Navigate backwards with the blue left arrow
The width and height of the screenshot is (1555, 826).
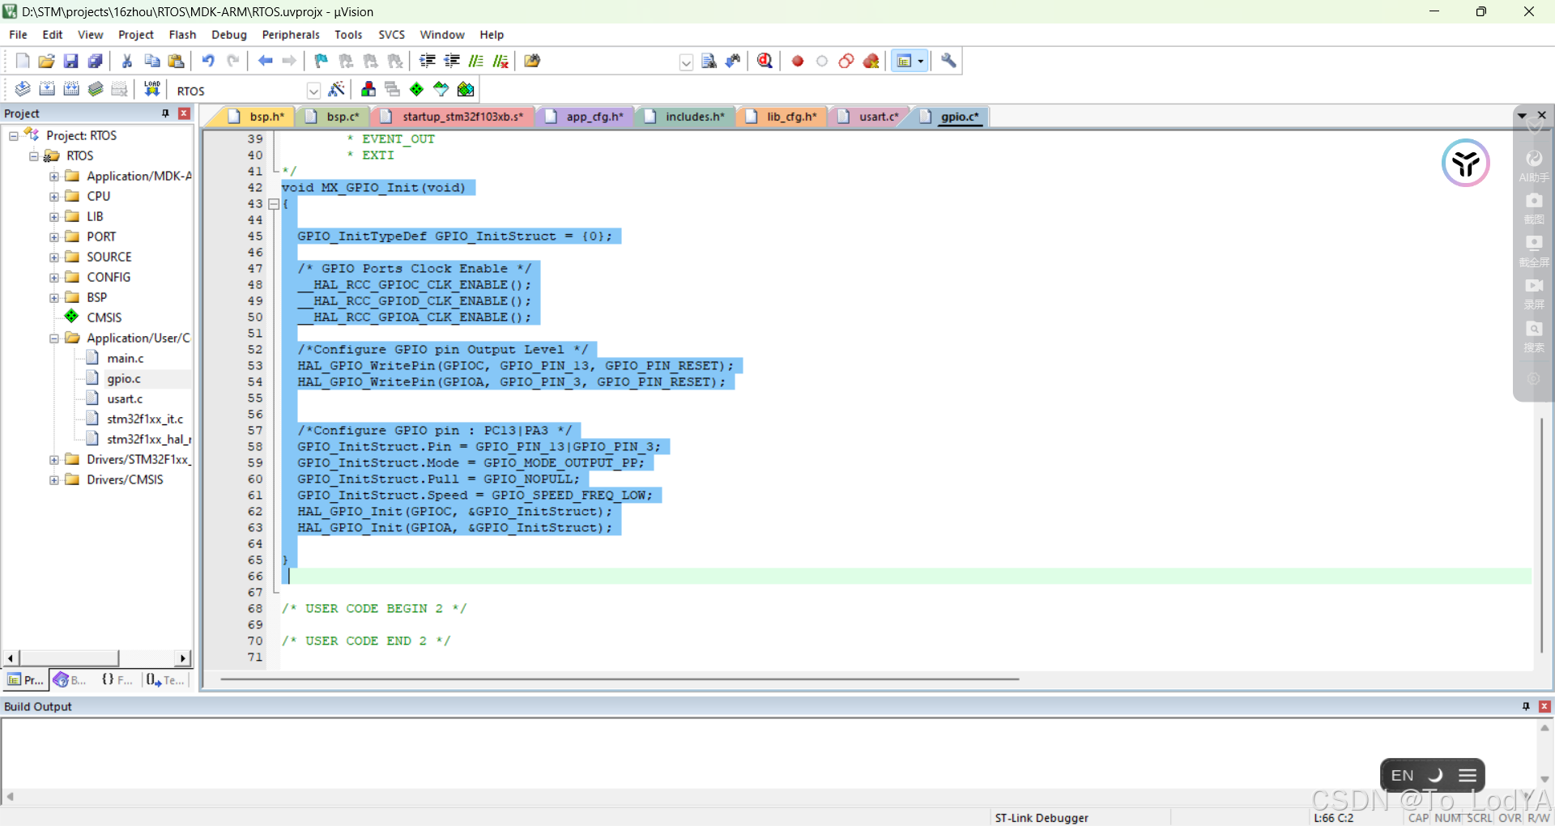(x=265, y=61)
